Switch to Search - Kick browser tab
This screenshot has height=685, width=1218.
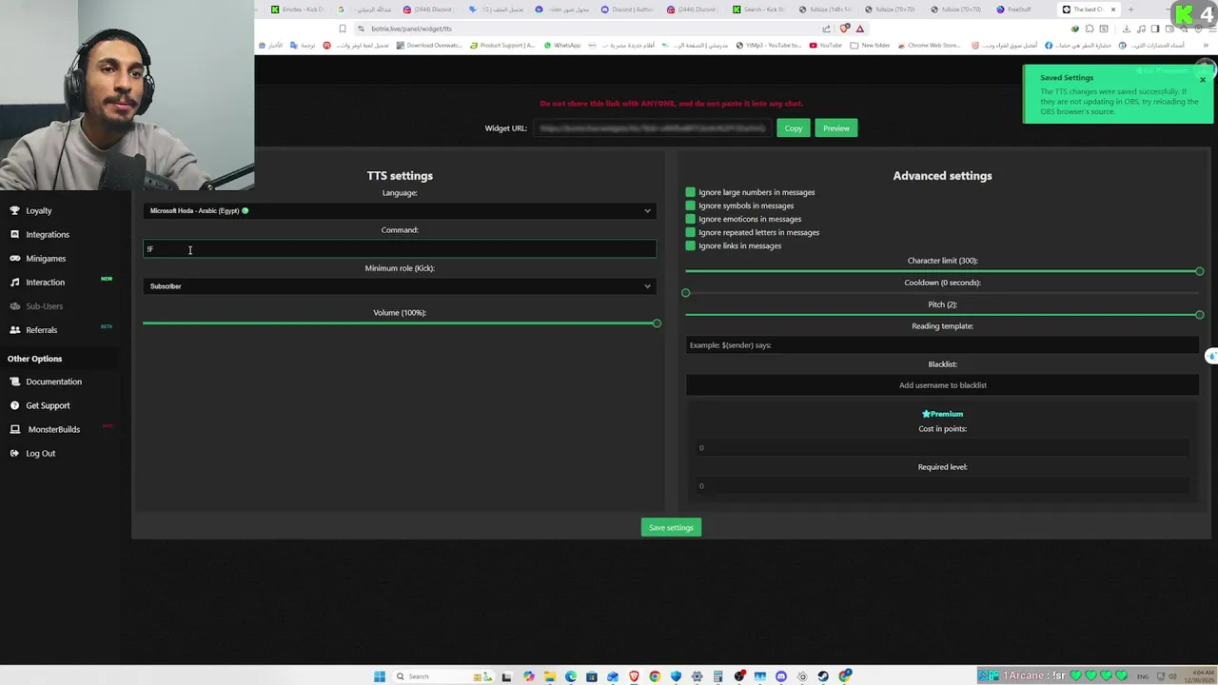point(759,10)
